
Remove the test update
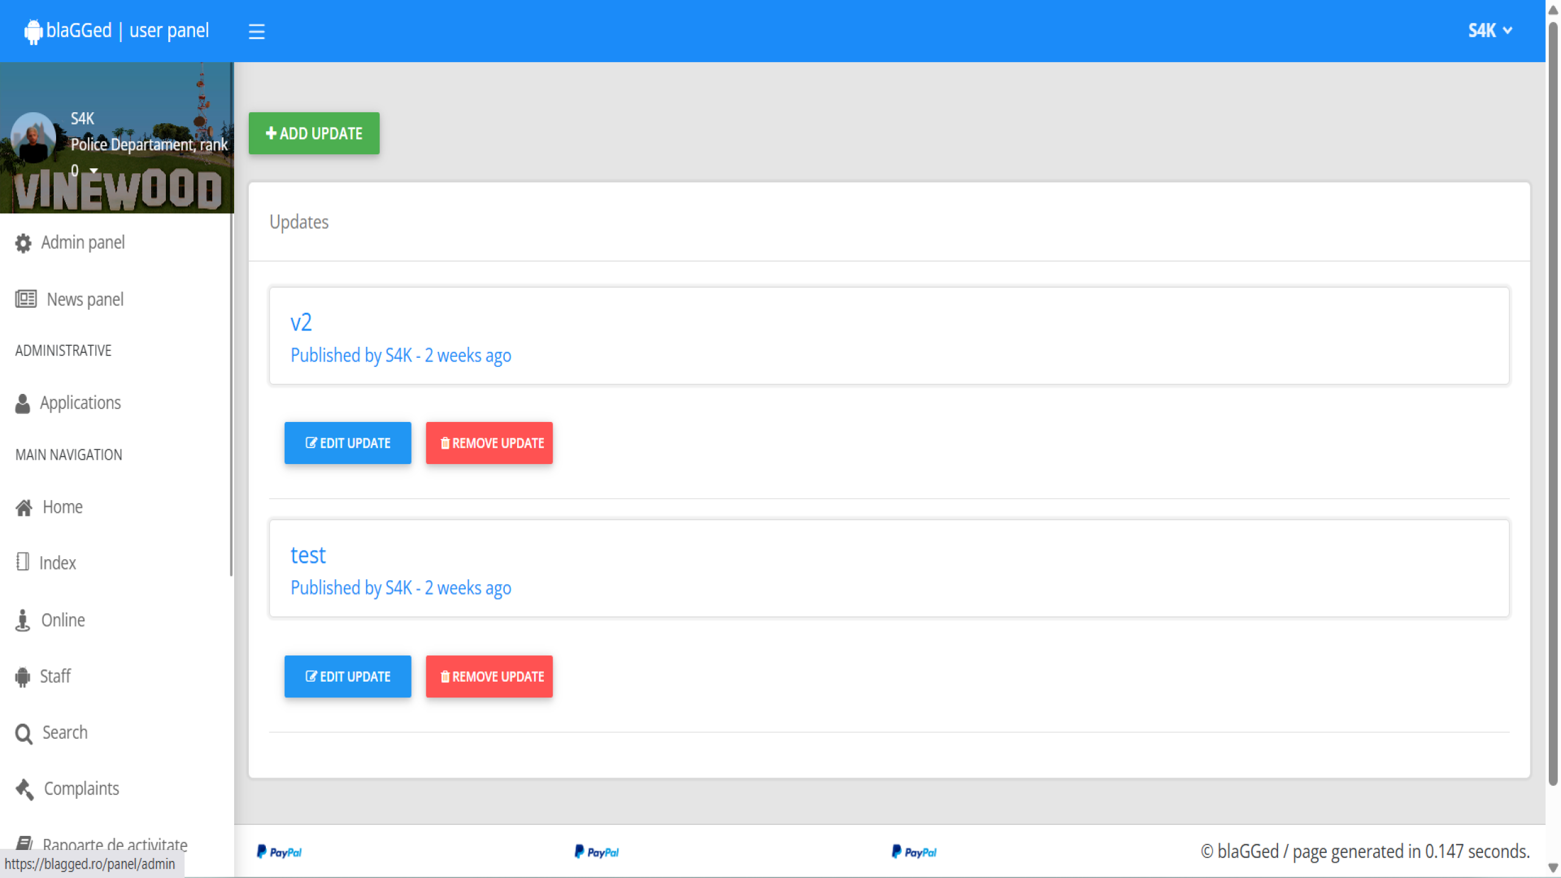(x=489, y=676)
